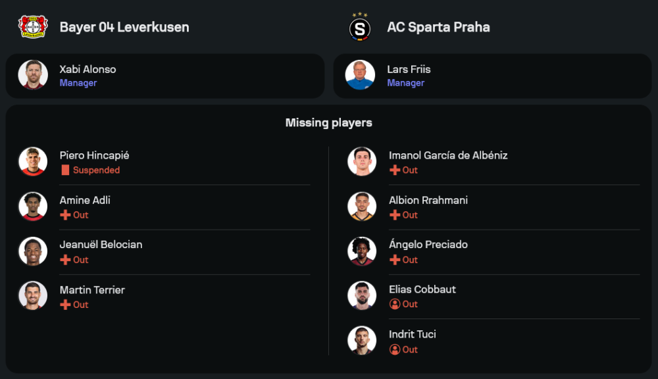
Task: Click the red card icon beside Suspended
Action: pos(65,170)
